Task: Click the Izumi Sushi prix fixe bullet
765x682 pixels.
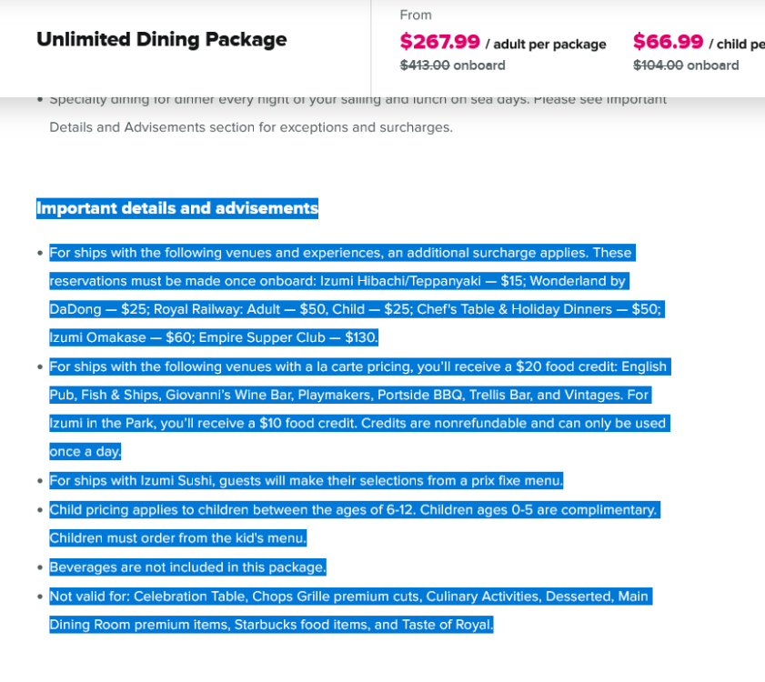Action: [x=306, y=481]
